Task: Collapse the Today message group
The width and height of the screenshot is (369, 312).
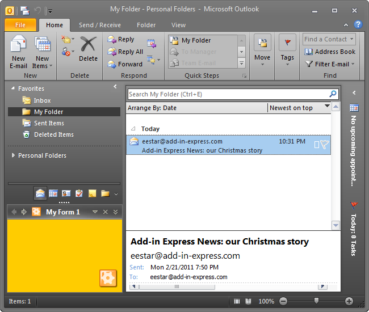Action: click(133, 129)
